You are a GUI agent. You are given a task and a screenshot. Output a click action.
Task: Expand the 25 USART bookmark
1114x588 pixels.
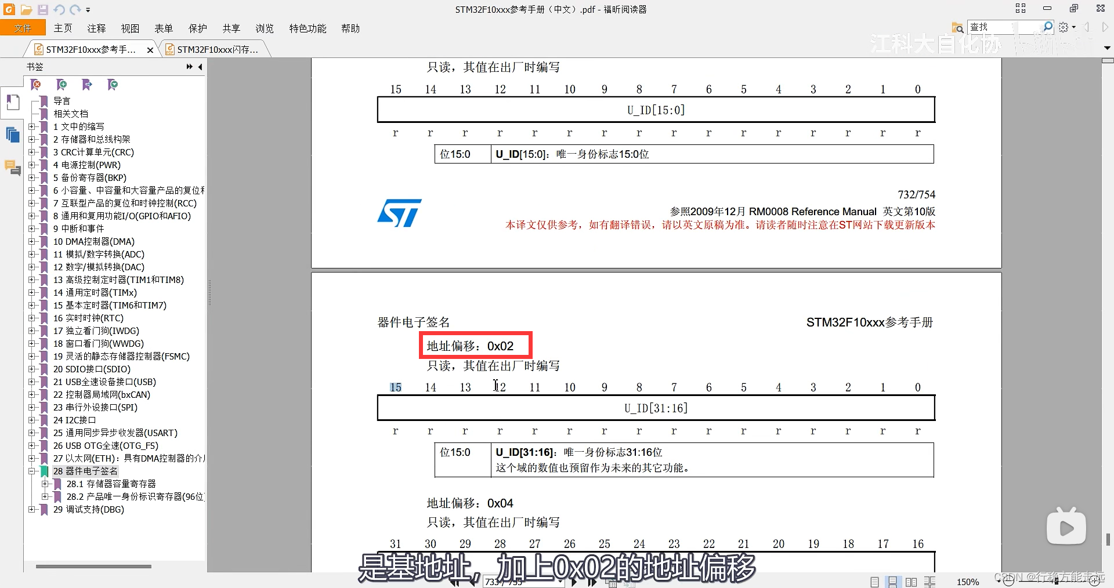(x=32, y=433)
